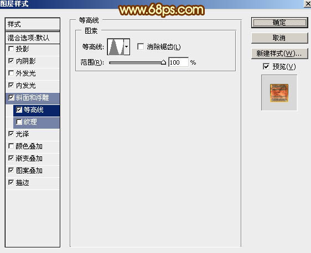Select the 斜面和浮雕 bevel and emboss item
The height and width of the screenshot is (253, 311).
tap(33, 98)
